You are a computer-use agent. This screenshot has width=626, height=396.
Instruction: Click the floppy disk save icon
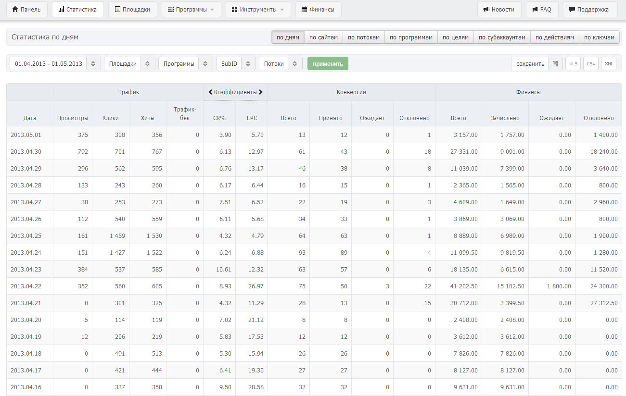point(555,63)
